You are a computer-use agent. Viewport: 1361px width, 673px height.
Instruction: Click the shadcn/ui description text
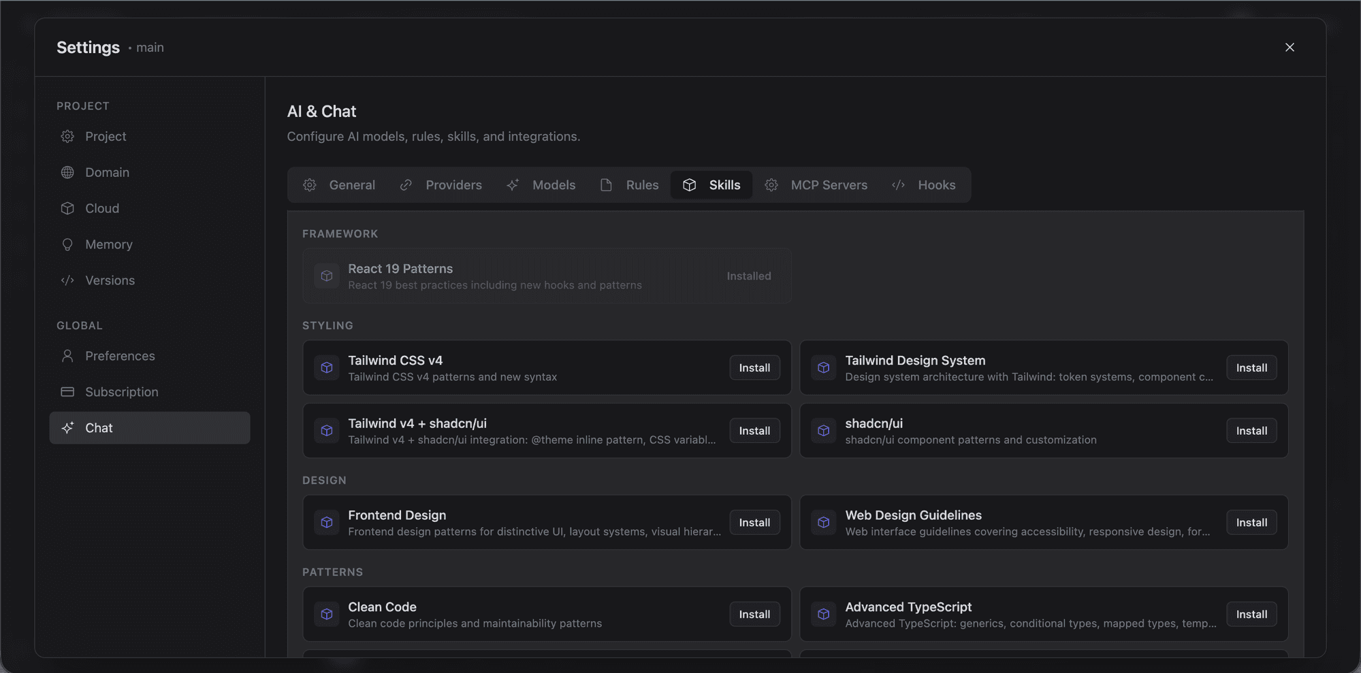970,440
